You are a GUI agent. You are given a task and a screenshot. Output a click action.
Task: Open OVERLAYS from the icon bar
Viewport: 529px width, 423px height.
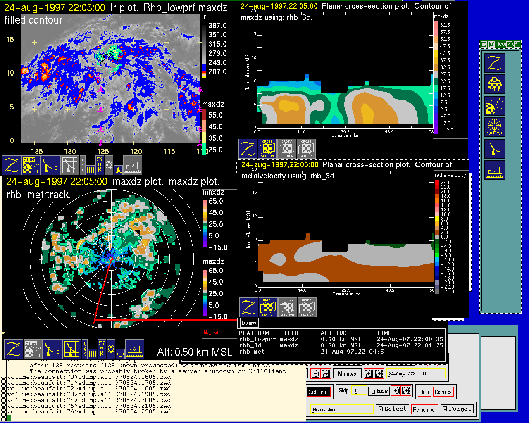coord(494,127)
